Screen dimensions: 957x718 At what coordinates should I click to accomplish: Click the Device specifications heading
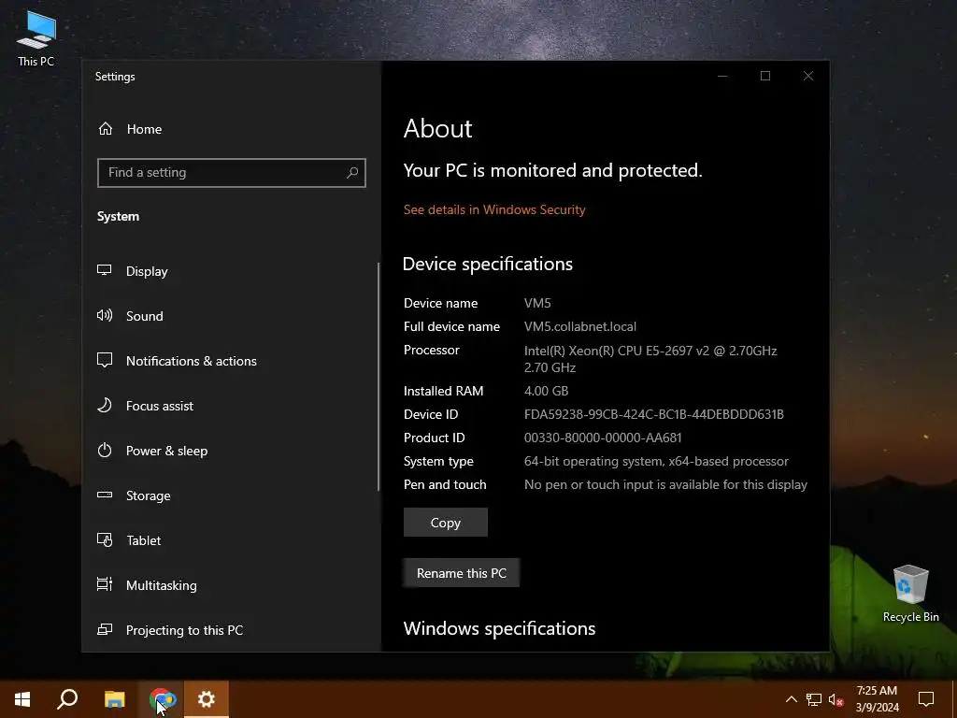click(x=488, y=264)
